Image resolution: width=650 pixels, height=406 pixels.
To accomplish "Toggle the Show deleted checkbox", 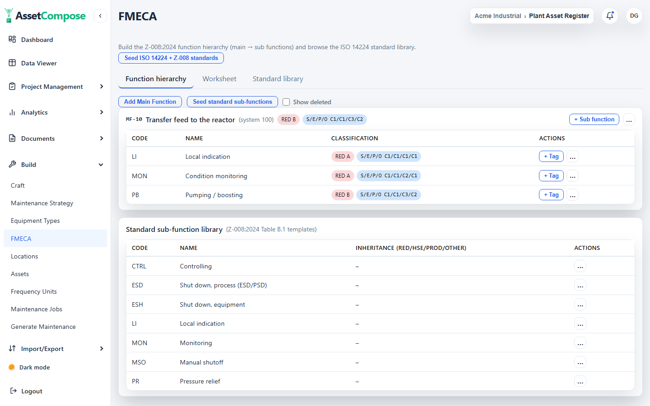I will [286, 102].
